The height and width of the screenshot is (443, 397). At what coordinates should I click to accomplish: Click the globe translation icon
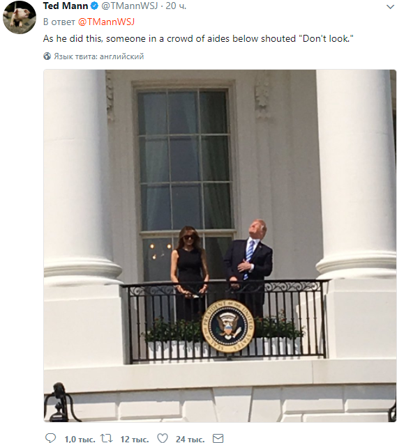point(47,56)
